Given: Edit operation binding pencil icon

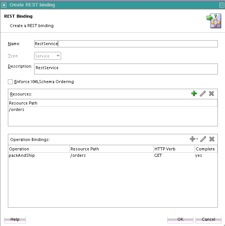Looking at the screenshot, I should pos(203,139).
